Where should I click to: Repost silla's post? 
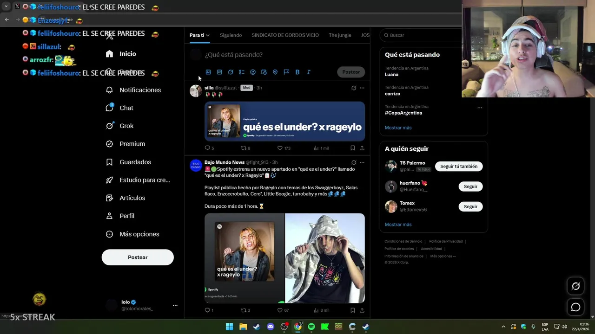[245, 148]
